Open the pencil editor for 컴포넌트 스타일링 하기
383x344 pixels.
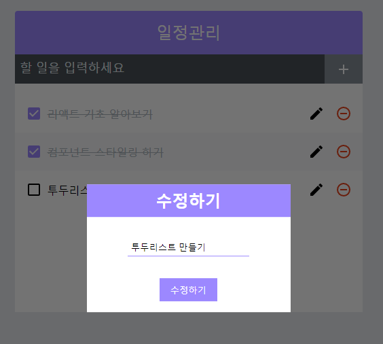316,152
